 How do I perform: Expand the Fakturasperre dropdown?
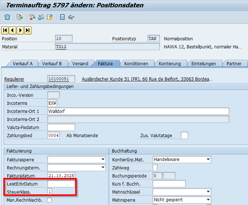(x=103, y=160)
